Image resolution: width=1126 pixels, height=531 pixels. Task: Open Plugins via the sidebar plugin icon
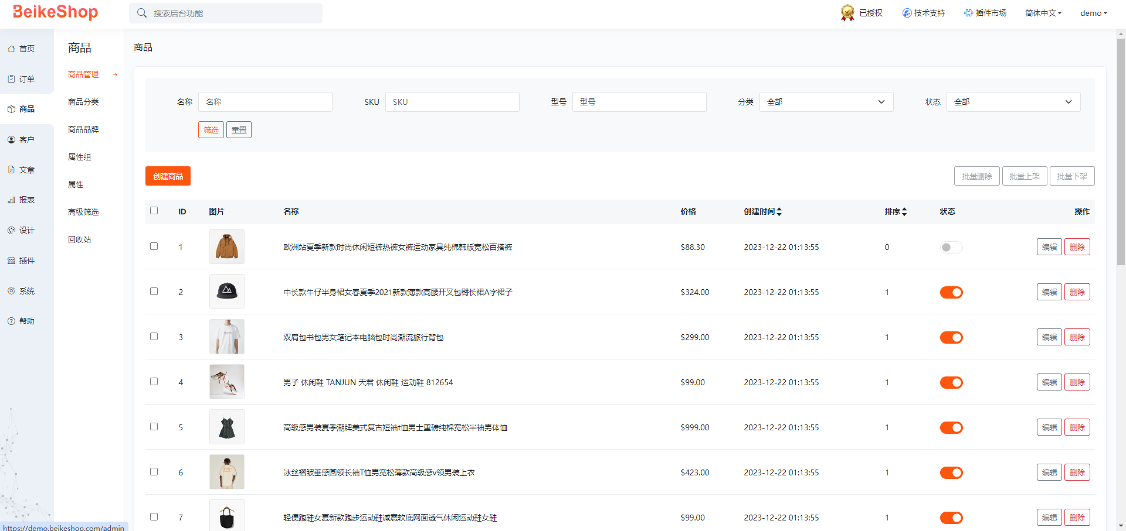click(11, 261)
